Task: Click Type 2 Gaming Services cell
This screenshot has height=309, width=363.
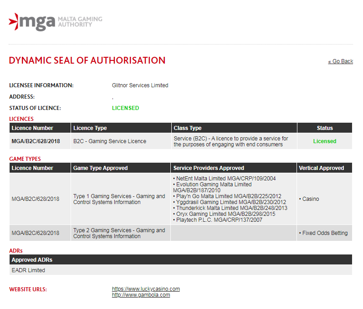Action: pyautogui.click(x=121, y=233)
